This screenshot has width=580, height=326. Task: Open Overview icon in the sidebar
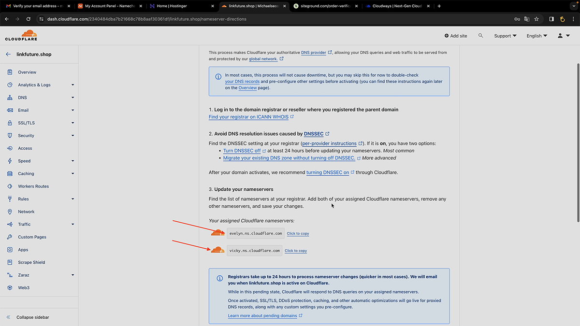coord(10,72)
